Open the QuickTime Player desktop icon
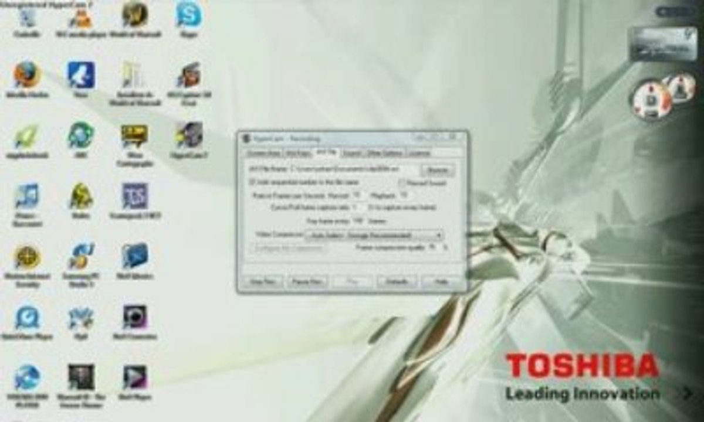Viewport: 704px width, 422px height. (x=27, y=322)
